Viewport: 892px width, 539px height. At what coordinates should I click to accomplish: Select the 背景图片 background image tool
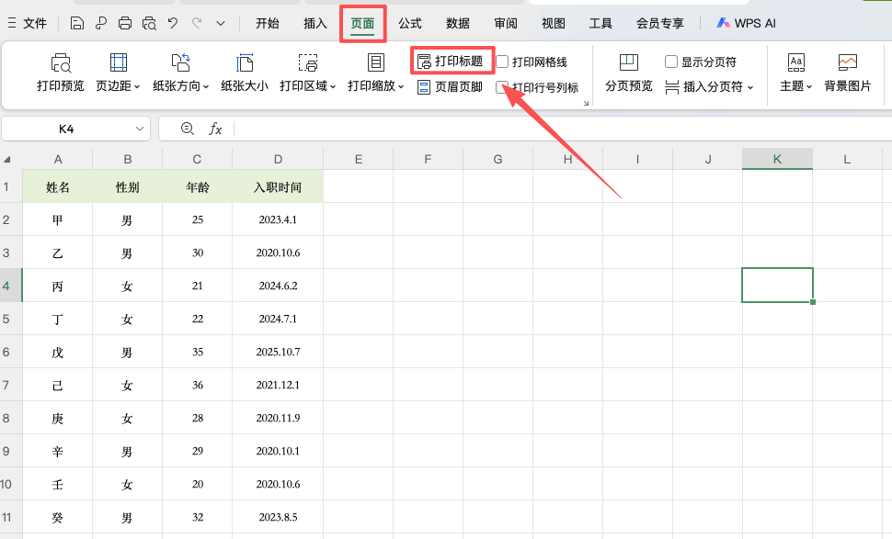pos(847,73)
